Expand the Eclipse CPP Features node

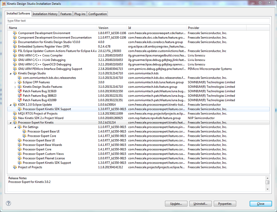[15, 82]
